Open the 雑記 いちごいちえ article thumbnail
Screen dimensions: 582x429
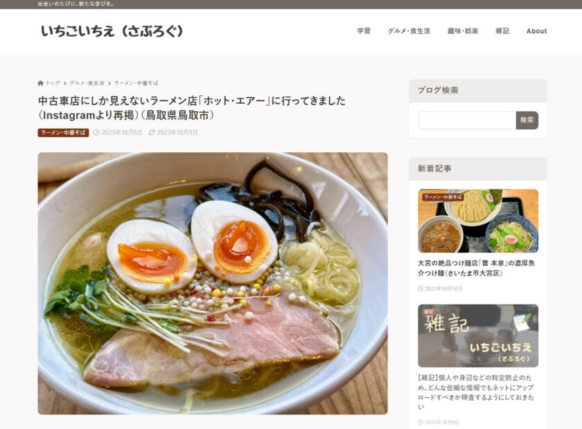point(478,336)
